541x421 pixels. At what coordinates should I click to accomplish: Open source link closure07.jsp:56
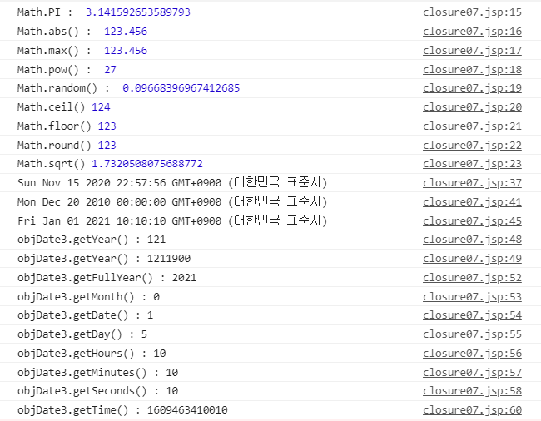tap(472, 354)
